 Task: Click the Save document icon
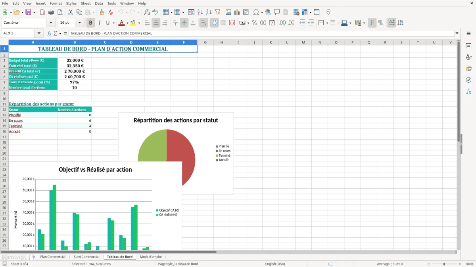coord(28,12)
